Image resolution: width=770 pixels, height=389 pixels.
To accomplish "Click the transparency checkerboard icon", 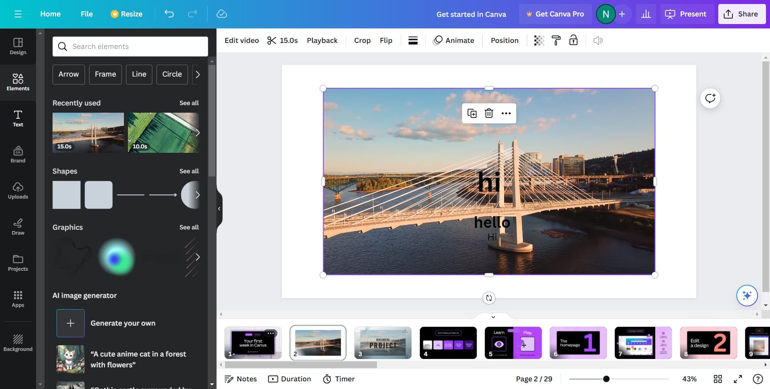I will (x=539, y=41).
